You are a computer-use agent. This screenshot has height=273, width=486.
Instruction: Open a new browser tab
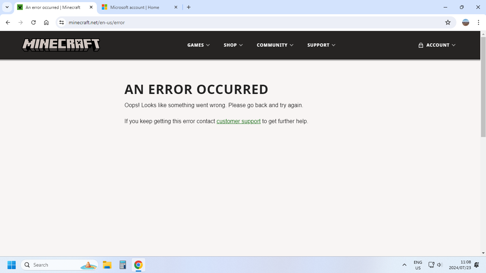click(189, 7)
